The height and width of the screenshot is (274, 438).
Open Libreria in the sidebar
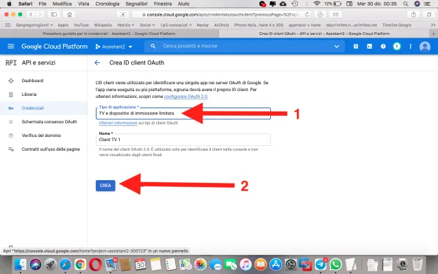pyautogui.click(x=29, y=94)
